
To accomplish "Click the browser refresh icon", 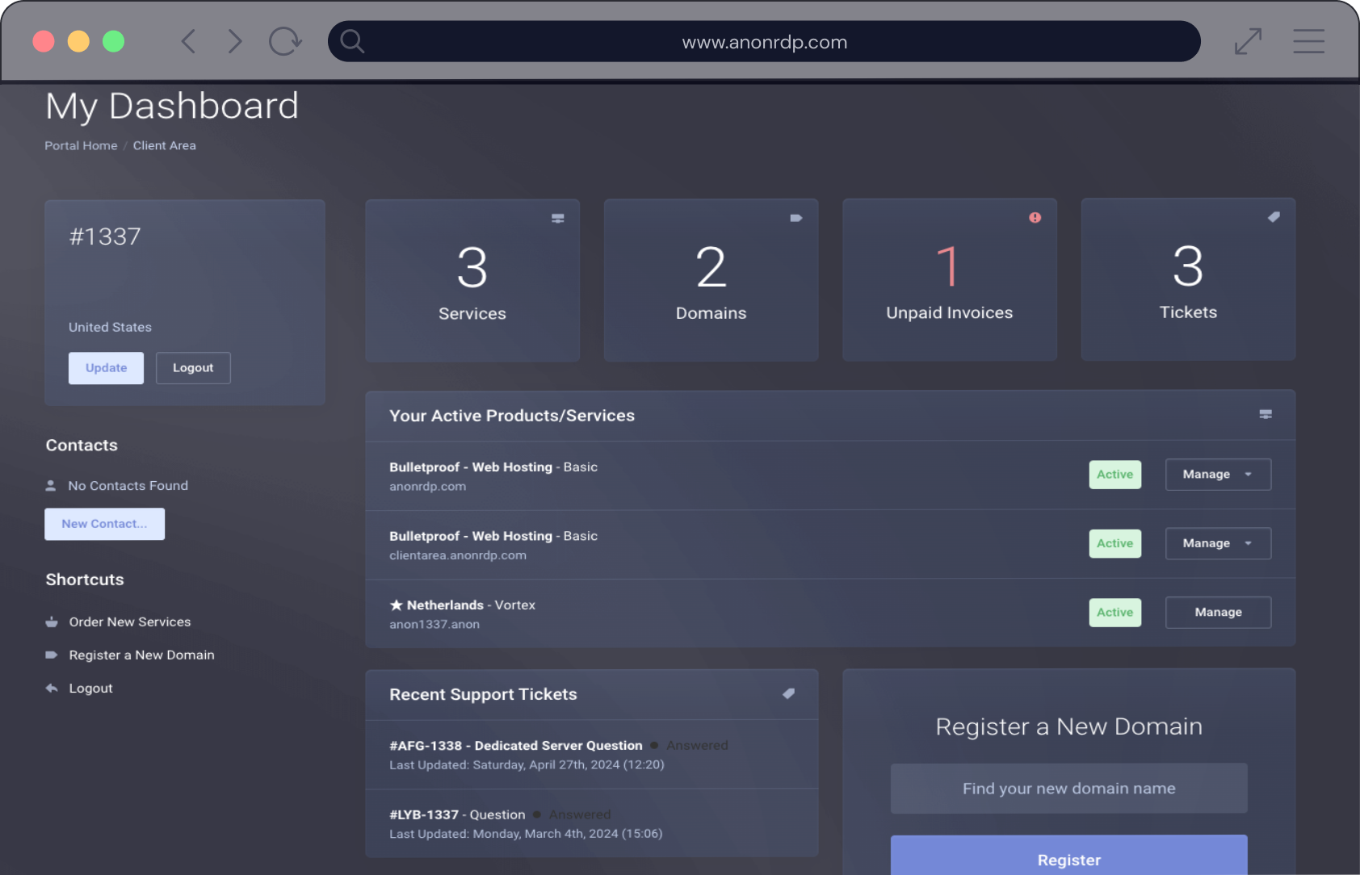I will [285, 41].
